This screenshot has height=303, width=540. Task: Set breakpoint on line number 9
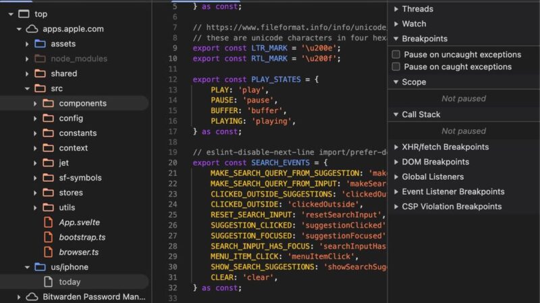pyautogui.click(x=175, y=48)
